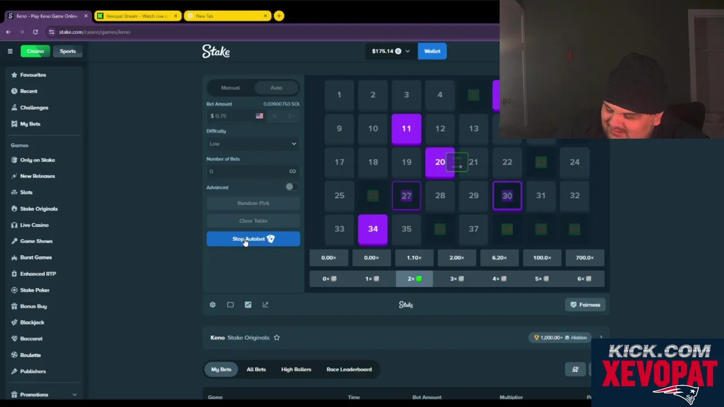724x407 pixels.
Task: Click the 700.0× payout box
Action: (585, 258)
